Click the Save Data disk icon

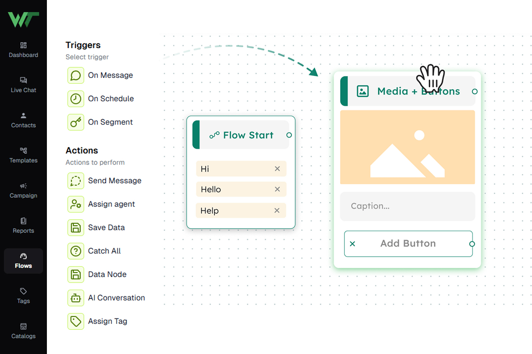click(x=76, y=227)
